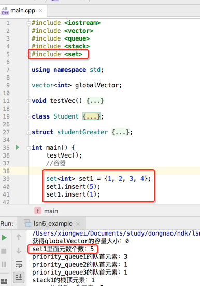The image size is (200, 286).
Task: Click the main.cpp file tab
Action: [x=23, y=11]
